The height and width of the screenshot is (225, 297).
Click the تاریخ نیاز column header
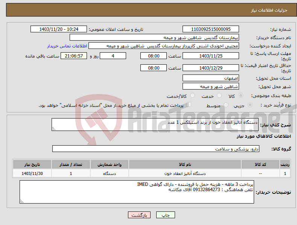[32, 164]
